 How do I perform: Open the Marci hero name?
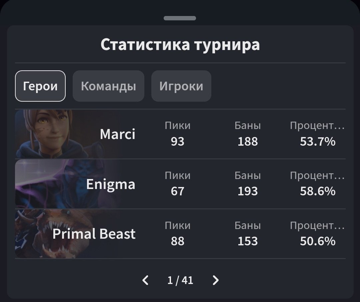click(117, 134)
